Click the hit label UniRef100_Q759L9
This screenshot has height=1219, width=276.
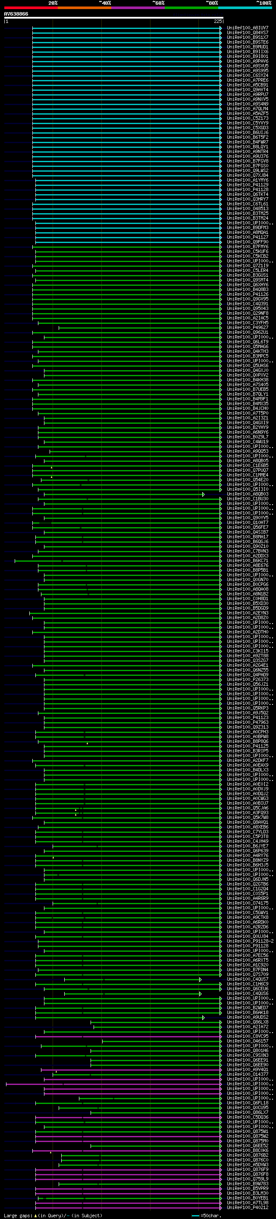pyautogui.click(x=247, y=1179)
